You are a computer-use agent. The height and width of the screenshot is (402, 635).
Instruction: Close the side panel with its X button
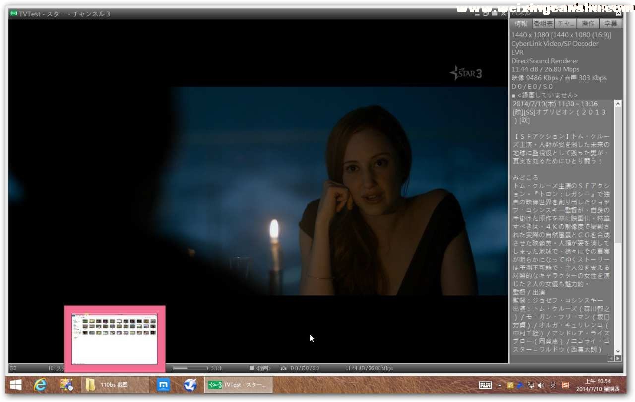click(618, 13)
